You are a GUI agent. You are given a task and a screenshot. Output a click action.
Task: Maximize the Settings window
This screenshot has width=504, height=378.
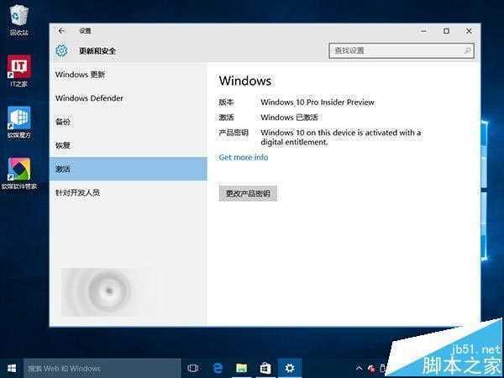coord(446,31)
